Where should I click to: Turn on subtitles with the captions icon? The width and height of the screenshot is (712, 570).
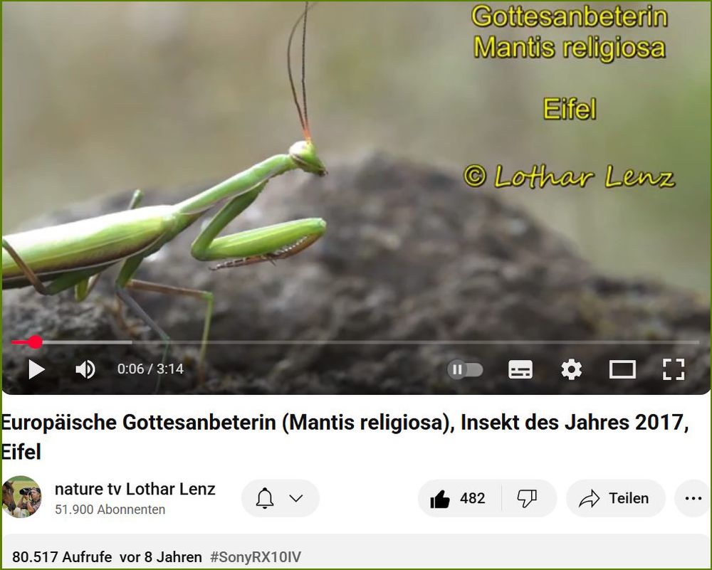520,369
